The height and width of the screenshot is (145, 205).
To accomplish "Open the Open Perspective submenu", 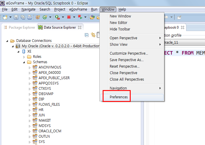I will (x=132, y=38).
